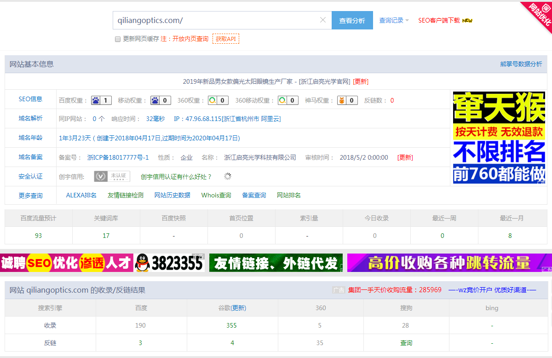The image size is (552, 358).
Task: Click the IP address 47.96.68.115 link
Action: click(x=227, y=119)
